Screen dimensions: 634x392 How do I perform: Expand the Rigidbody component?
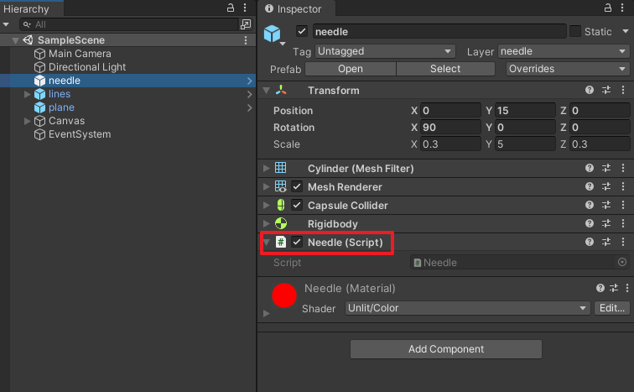point(267,224)
